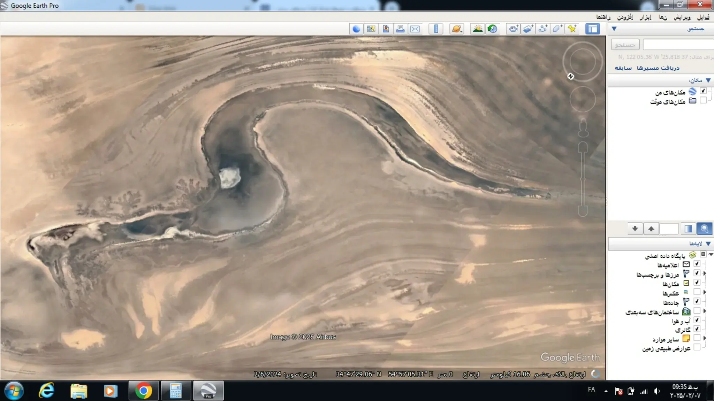714x401 pixels.
Task: Add a new placemark with yellow pushpin
Action: click(x=572, y=29)
